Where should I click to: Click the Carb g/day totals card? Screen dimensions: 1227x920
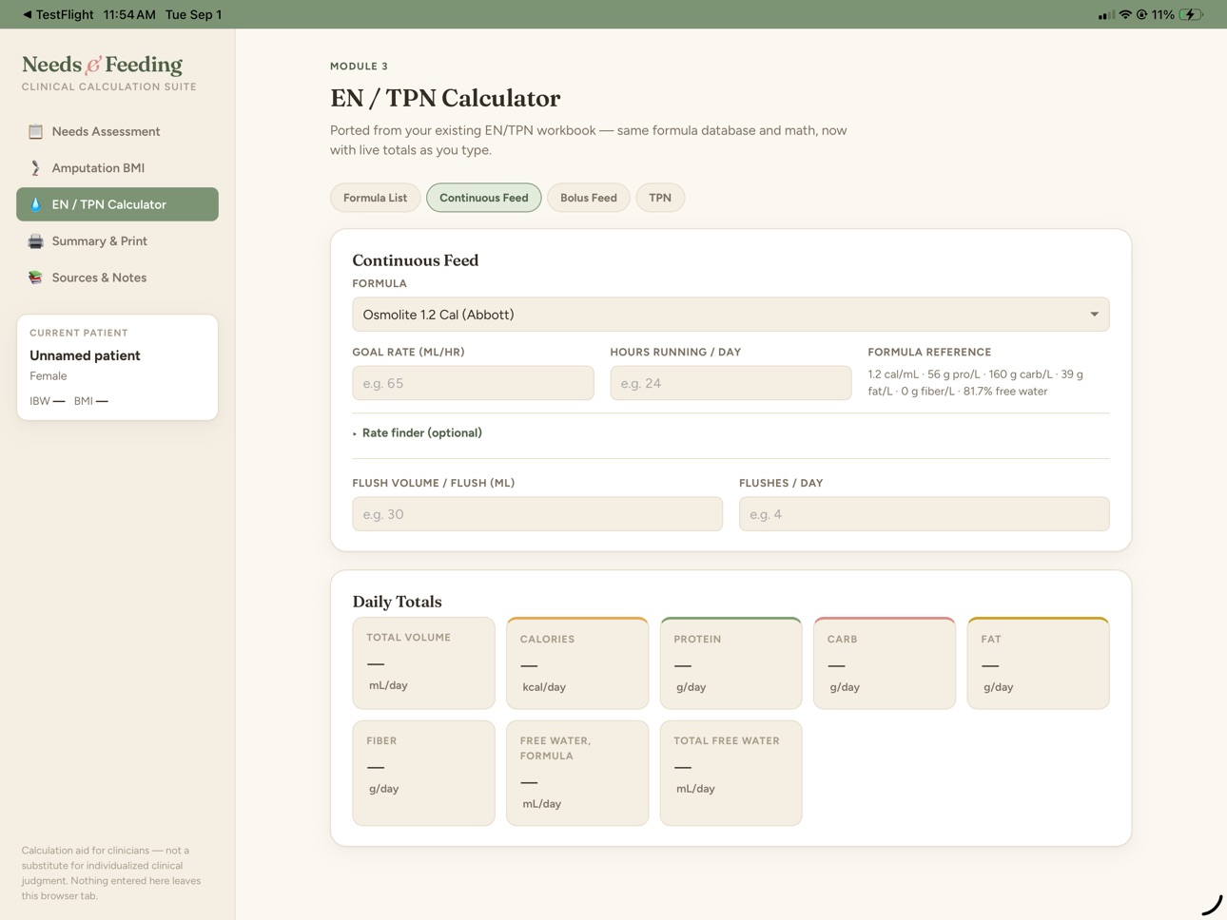pyautogui.click(x=885, y=663)
